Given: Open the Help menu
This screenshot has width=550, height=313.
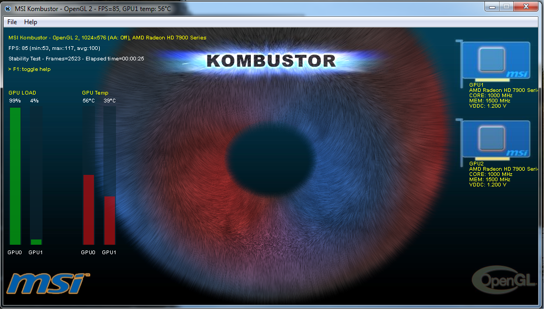Looking at the screenshot, I should [x=30, y=22].
